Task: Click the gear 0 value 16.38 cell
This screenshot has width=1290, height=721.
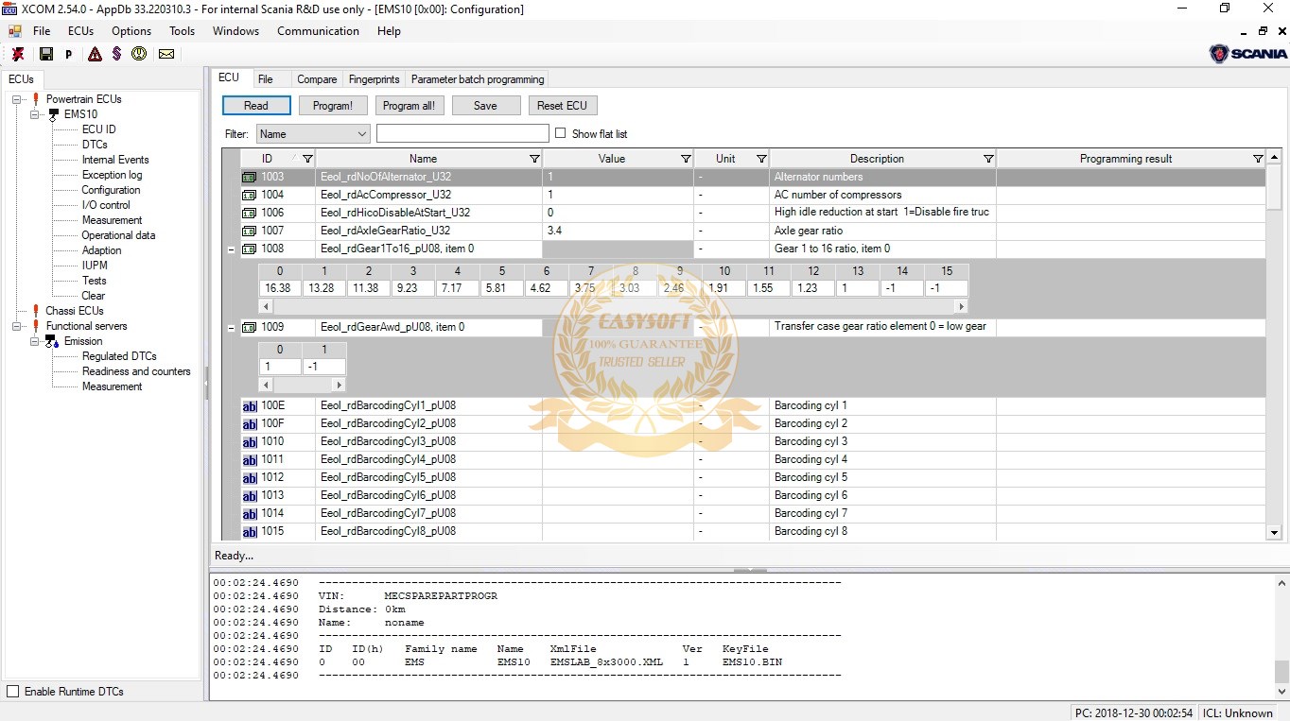Action: click(279, 288)
